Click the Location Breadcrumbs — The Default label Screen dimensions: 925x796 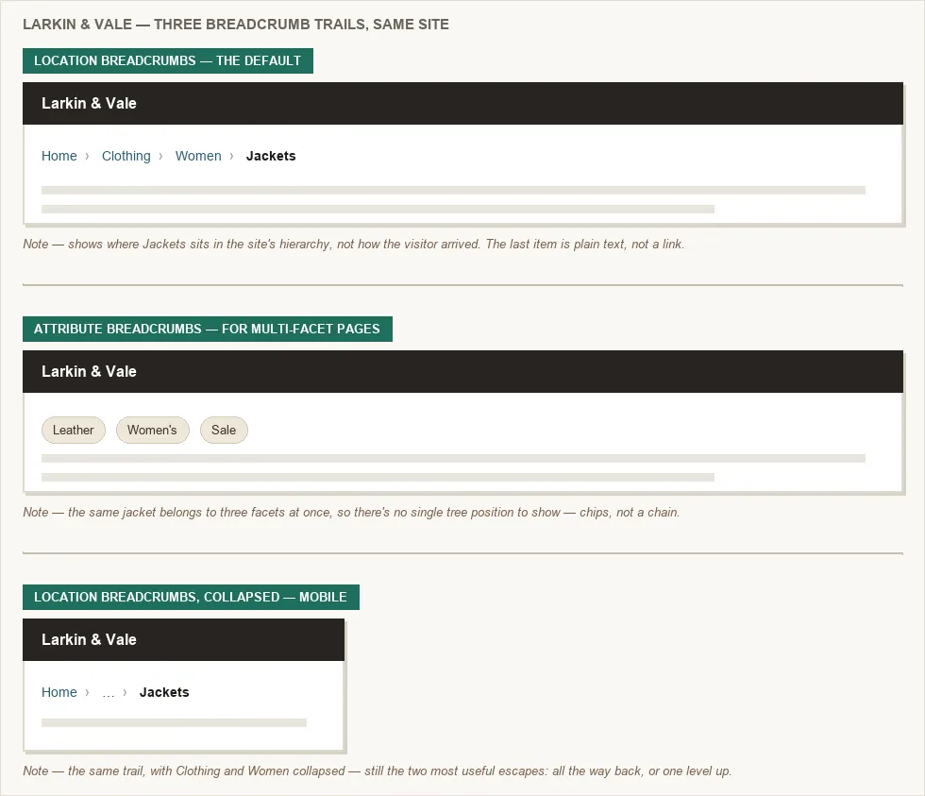click(168, 60)
